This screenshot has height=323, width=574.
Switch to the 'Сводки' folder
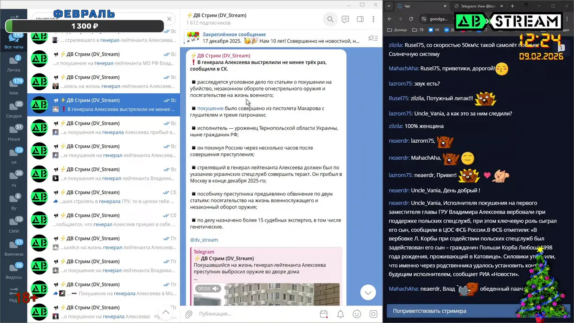pyautogui.click(x=14, y=110)
